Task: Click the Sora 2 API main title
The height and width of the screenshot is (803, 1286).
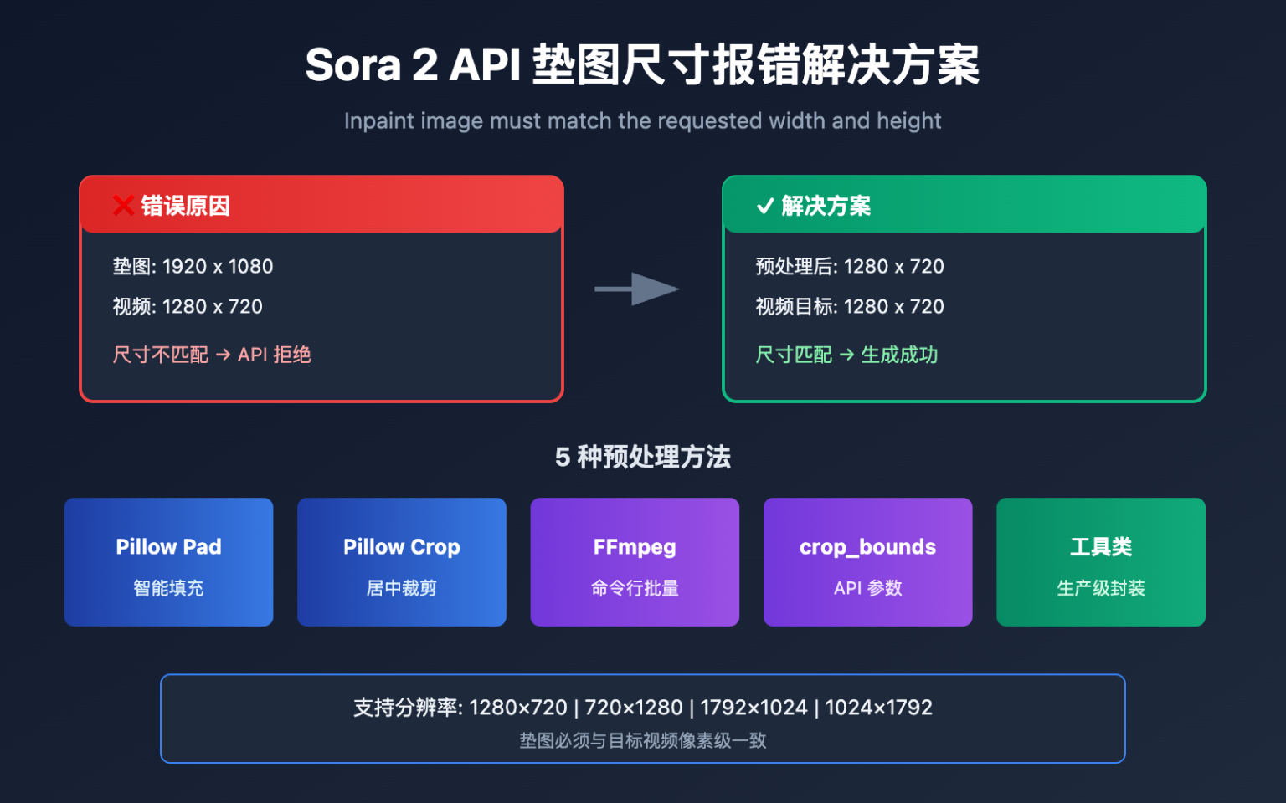Action: click(x=643, y=64)
